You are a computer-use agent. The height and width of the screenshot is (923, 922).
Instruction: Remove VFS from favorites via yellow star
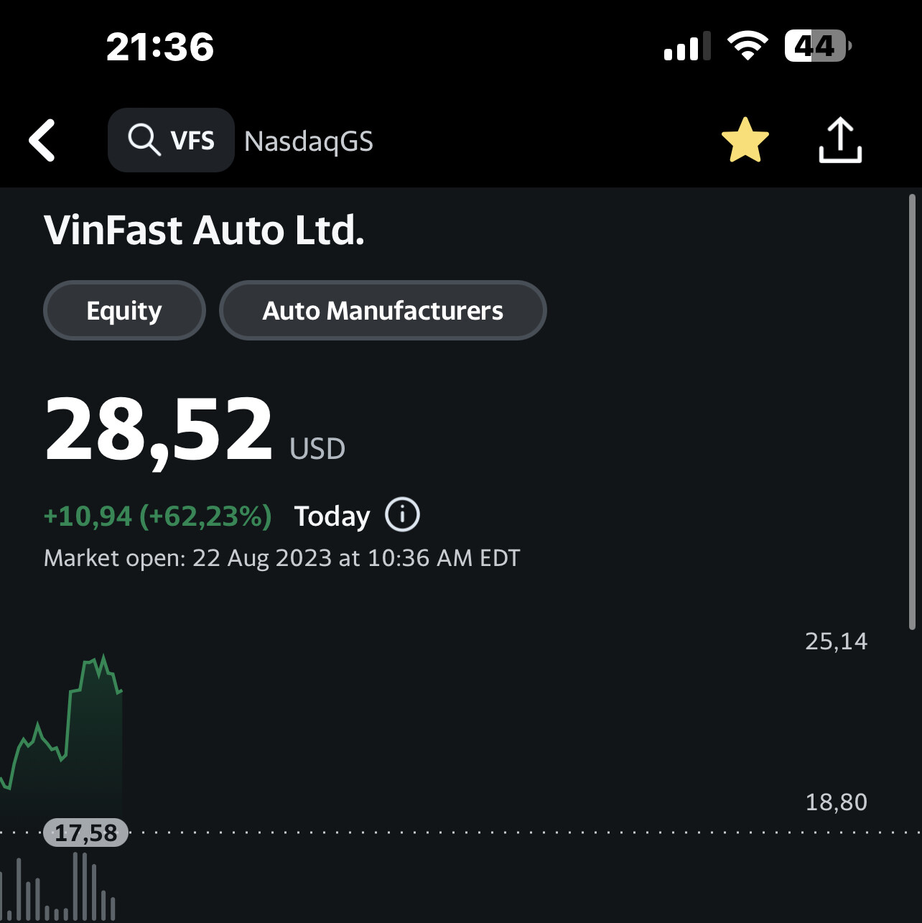click(x=745, y=140)
